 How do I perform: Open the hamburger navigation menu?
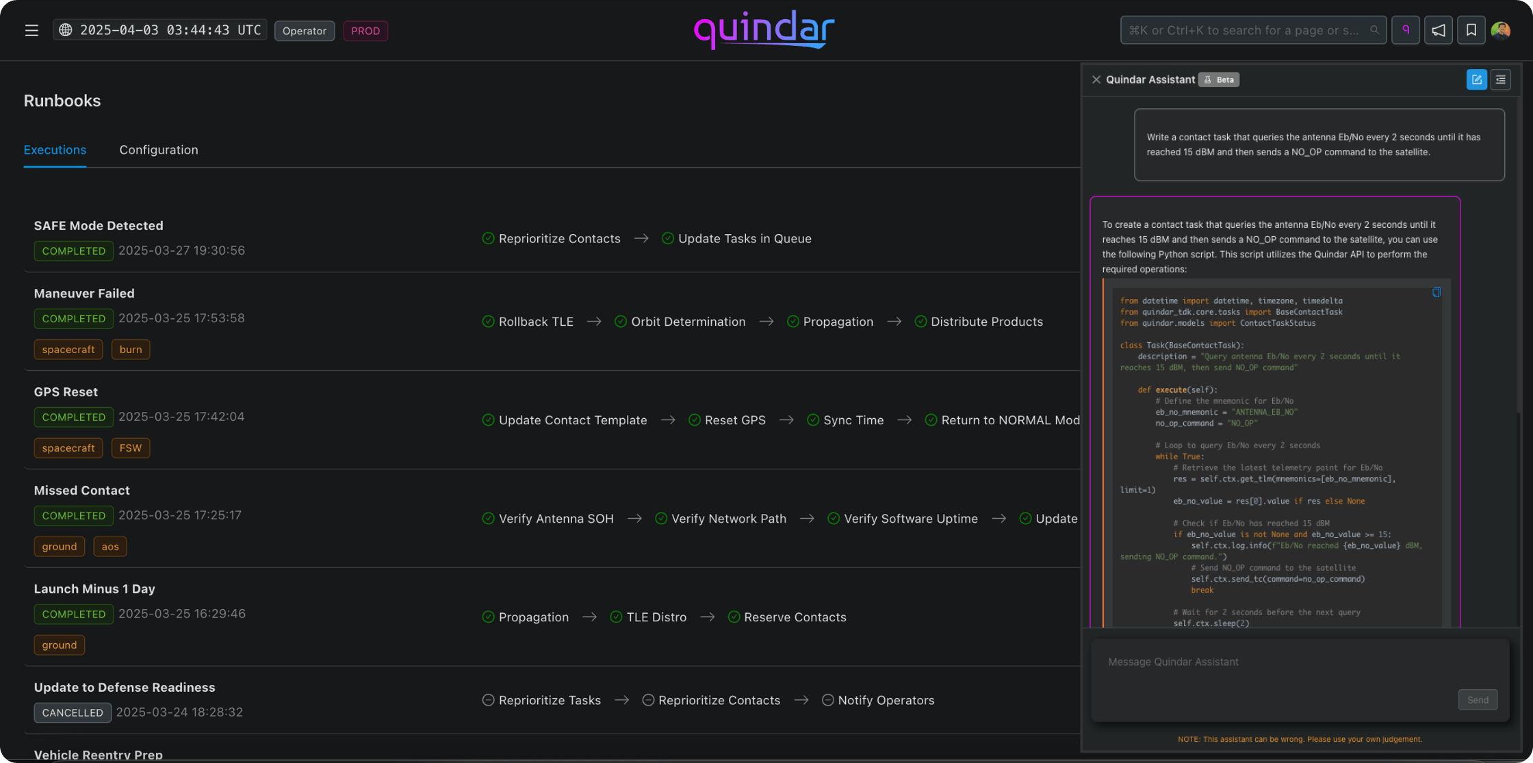tap(31, 30)
